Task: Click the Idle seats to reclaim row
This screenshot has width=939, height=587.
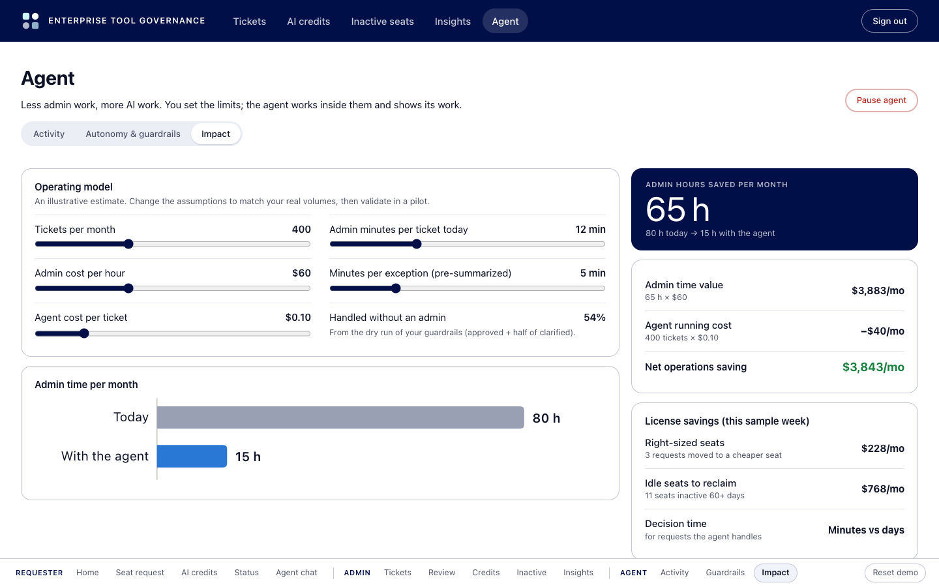Action: click(x=775, y=489)
